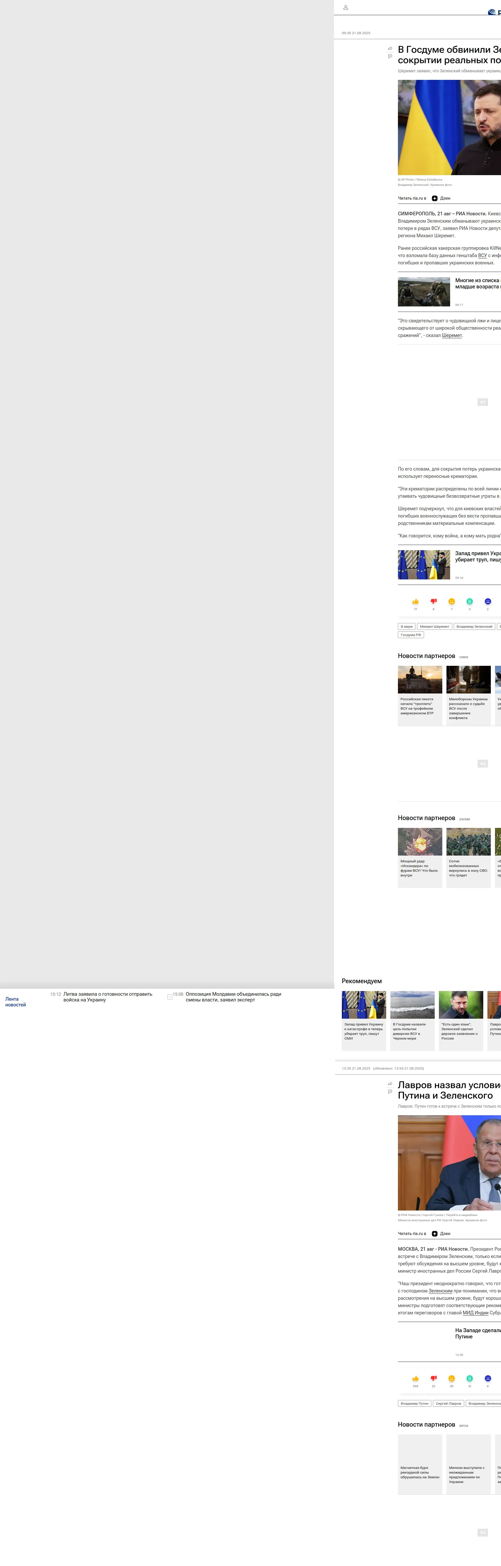Image resolution: width=501 pixels, height=1566 pixels.
Task: Select the Михаил Шеремет tag
Action: pyautogui.click(x=434, y=626)
